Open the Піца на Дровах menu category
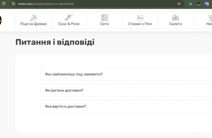 click(x=33, y=20)
